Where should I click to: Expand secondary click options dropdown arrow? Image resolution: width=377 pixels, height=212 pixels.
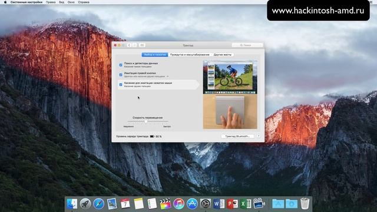tap(167, 77)
